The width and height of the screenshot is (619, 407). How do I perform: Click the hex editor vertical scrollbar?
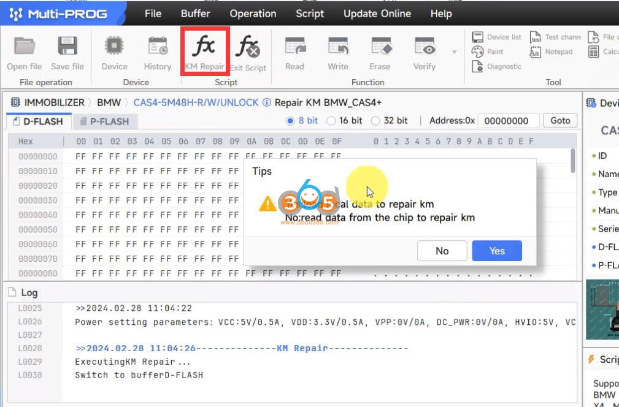(573, 161)
